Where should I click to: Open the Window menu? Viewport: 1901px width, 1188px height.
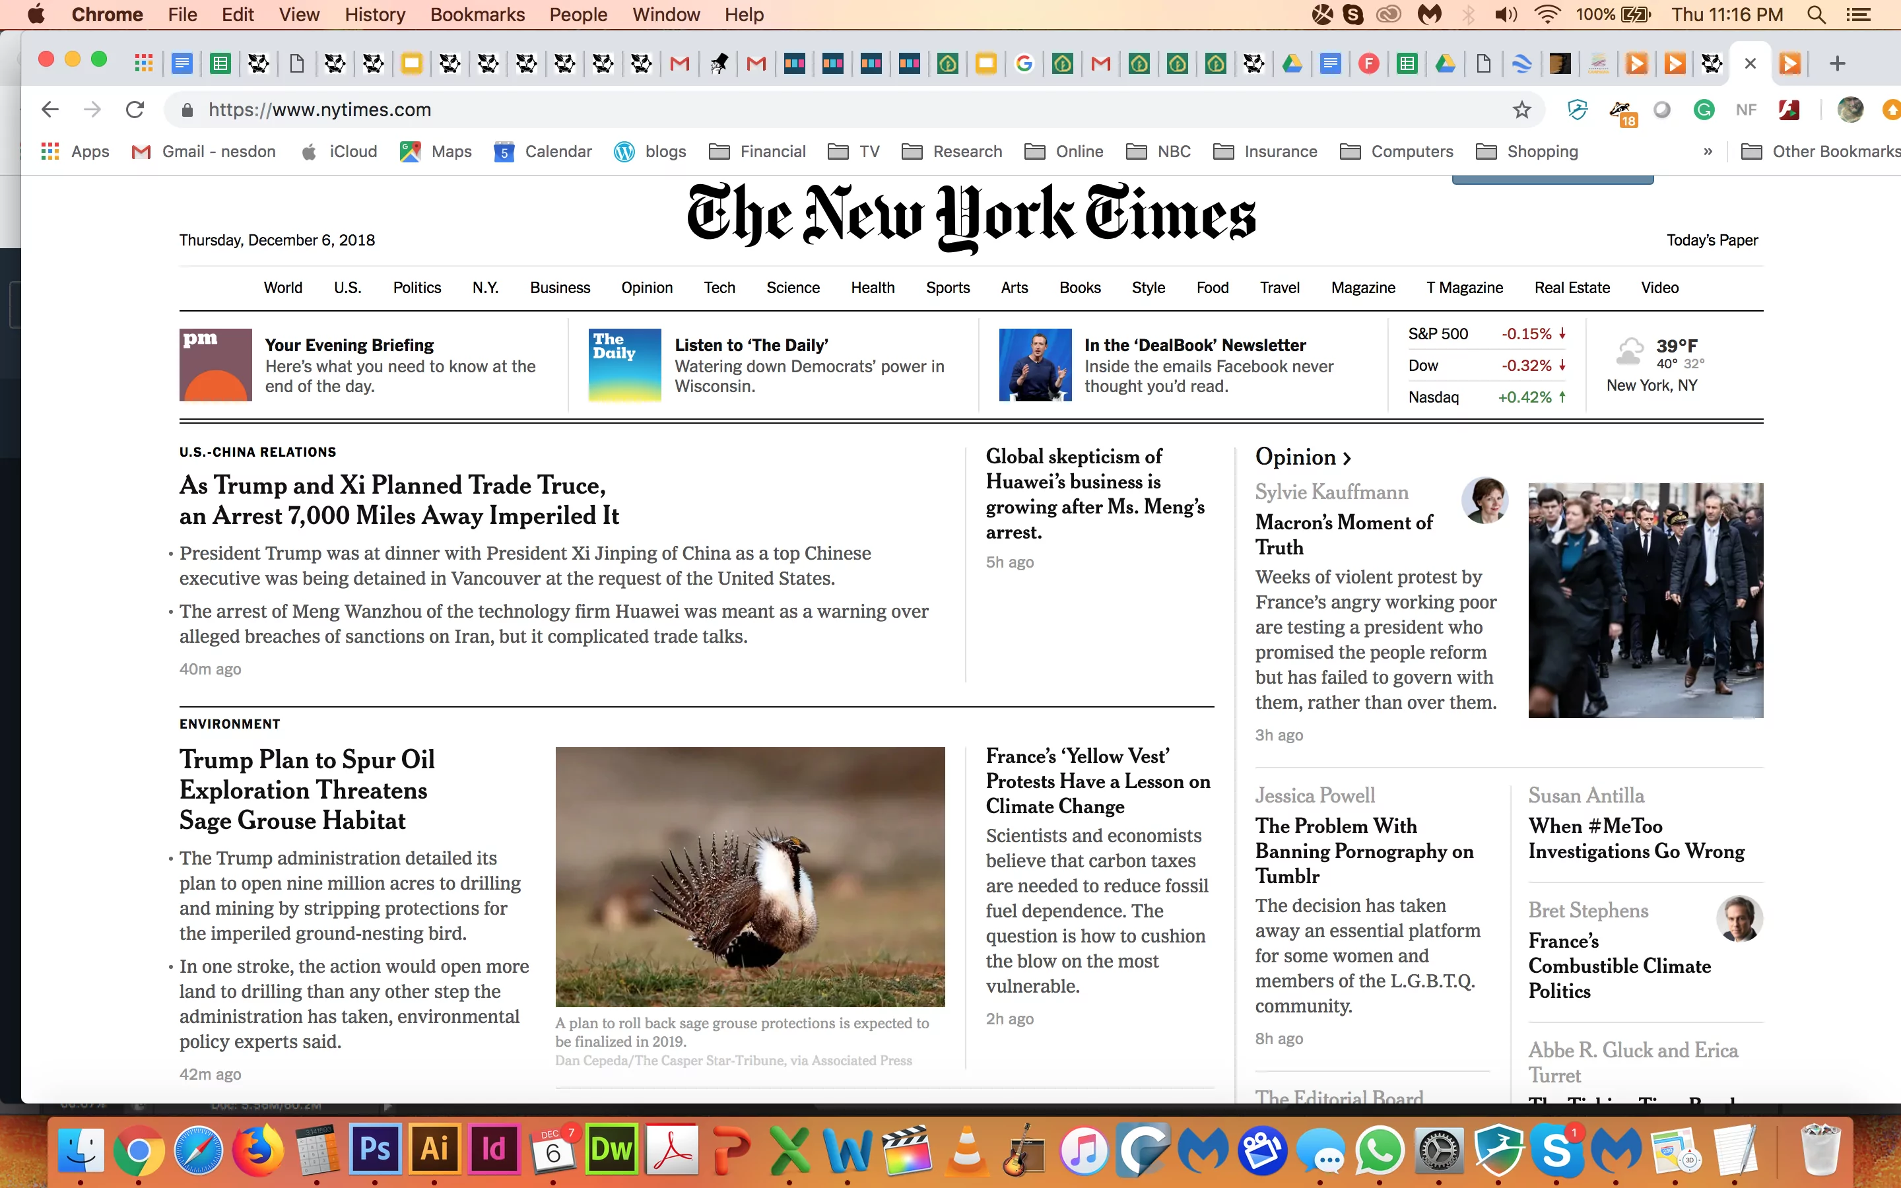point(665,15)
